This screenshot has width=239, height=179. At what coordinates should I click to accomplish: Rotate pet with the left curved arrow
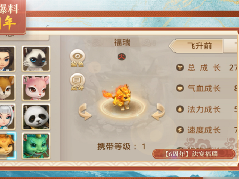coord(85,111)
